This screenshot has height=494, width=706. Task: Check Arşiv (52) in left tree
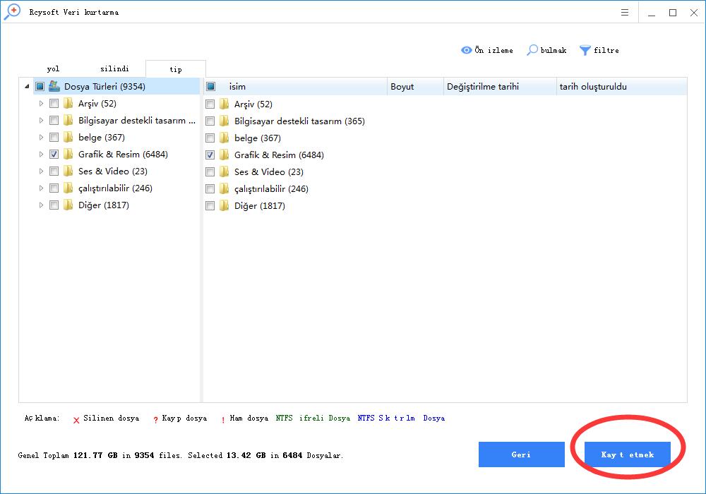pyautogui.click(x=54, y=104)
